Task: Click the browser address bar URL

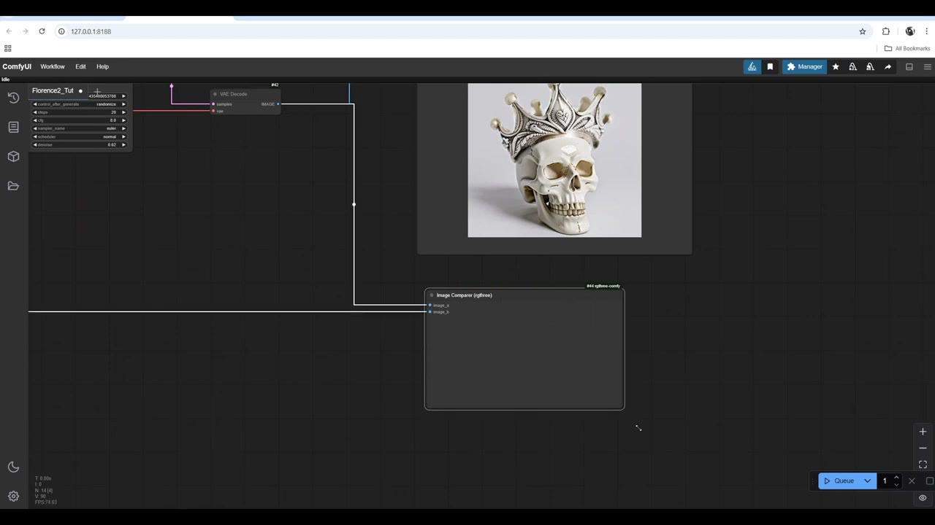Action: 91,31
